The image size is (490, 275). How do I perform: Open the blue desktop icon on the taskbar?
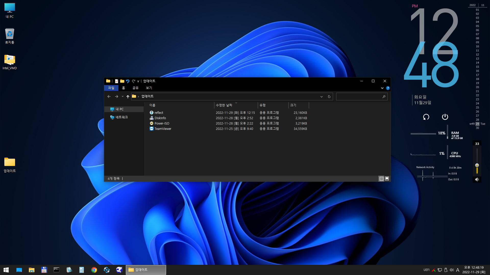coord(19,270)
